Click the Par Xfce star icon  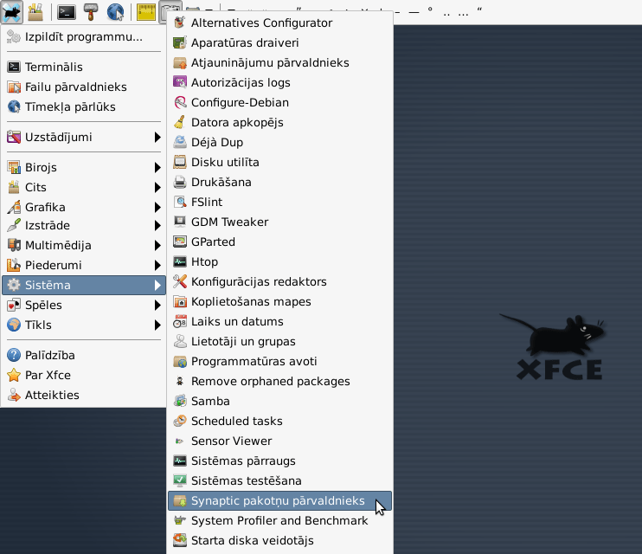(x=14, y=376)
